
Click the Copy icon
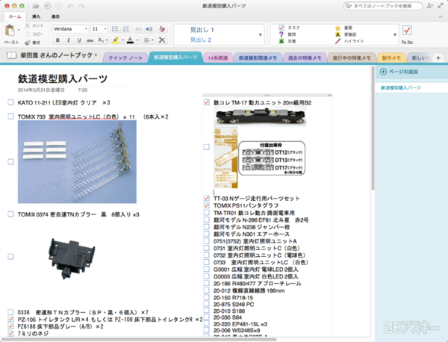click(28, 34)
